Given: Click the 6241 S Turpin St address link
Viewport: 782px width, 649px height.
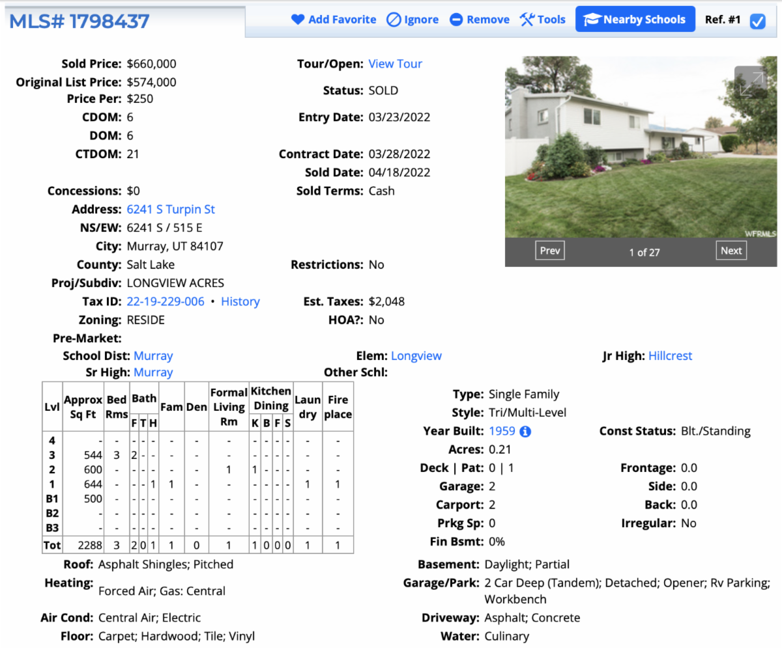Looking at the screenshot, I should pos(171,209).
